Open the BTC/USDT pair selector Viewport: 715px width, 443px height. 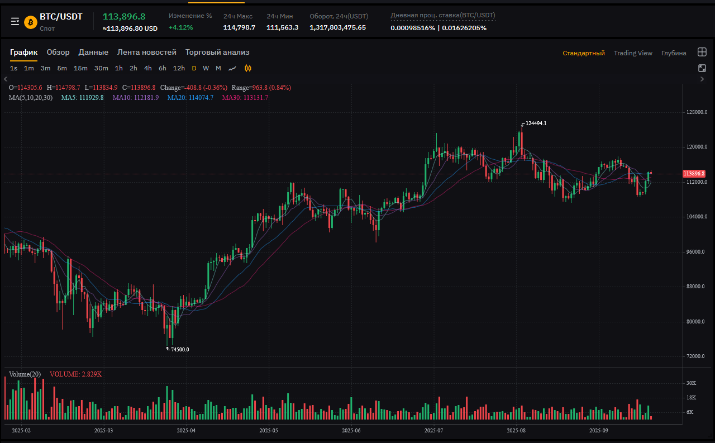pos(61,17)
